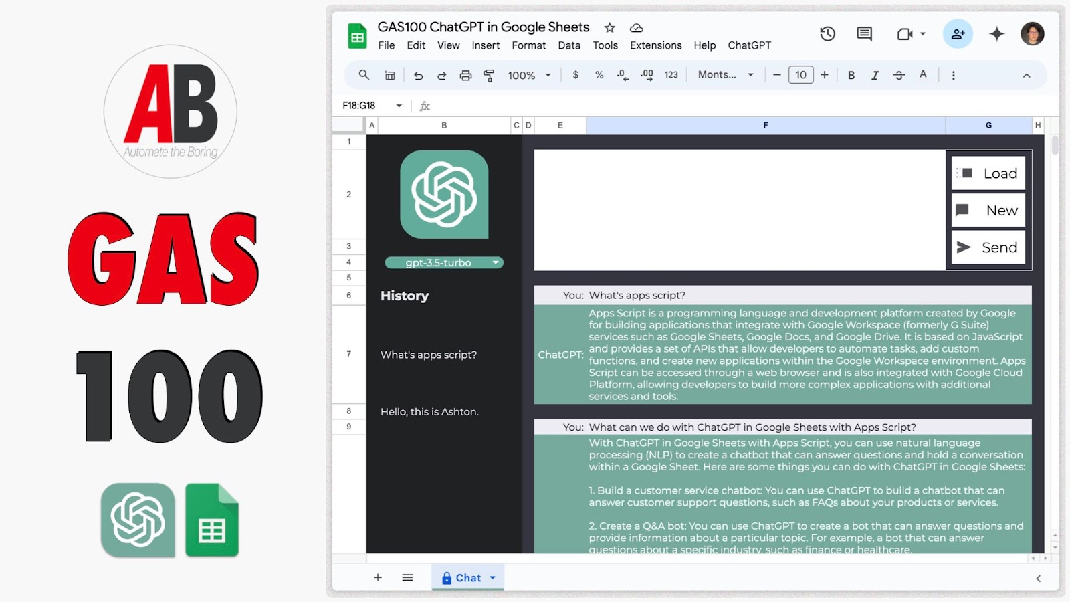The image size is (1070, 602).
Task: Select row 7 header
Action: click(x=348, y=354)
